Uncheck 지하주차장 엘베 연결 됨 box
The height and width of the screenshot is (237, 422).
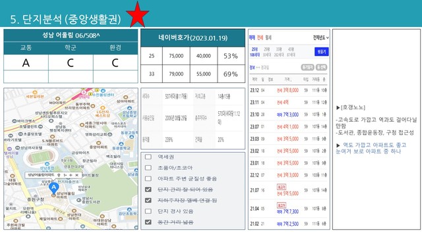[x=148, y=200]
